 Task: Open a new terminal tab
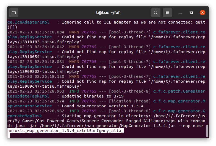(x=14, y=13)
